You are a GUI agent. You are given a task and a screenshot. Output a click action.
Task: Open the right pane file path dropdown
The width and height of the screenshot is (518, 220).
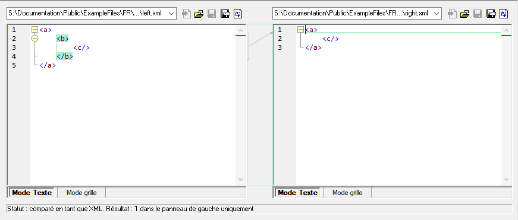tap(437, 14)
